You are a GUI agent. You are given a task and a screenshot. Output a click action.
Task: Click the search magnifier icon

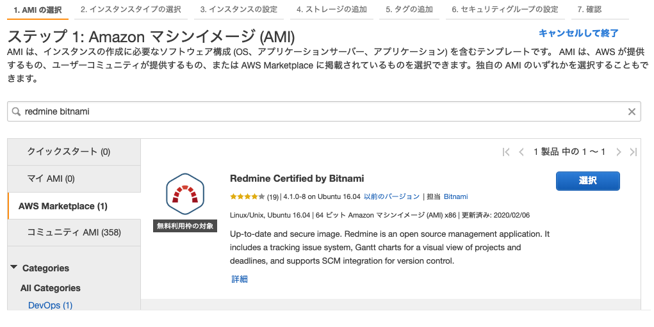pyautogui.click(x=16, y=111)
